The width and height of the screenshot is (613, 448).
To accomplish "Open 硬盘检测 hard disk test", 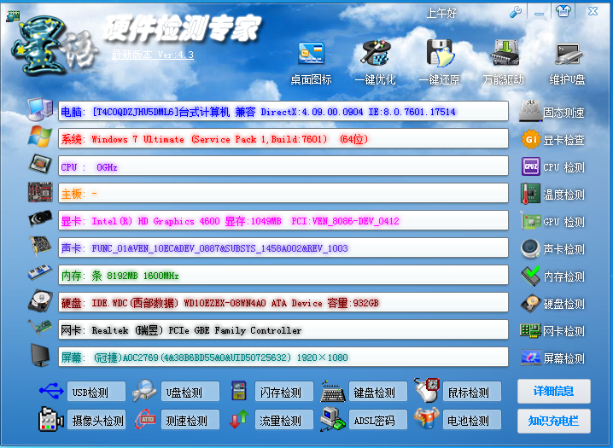I will [552, 304].
